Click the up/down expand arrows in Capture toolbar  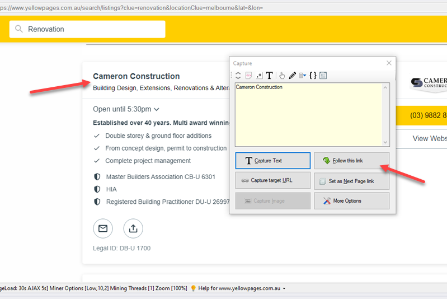tap(238, 76)
